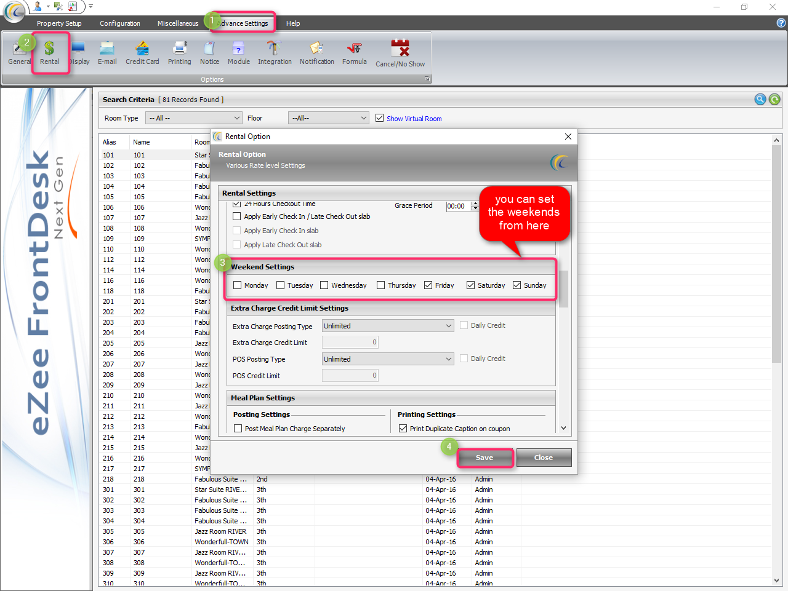Viewport: 788px width, 591px height.
Task: Open Formula settings
Action: (355, 54)
